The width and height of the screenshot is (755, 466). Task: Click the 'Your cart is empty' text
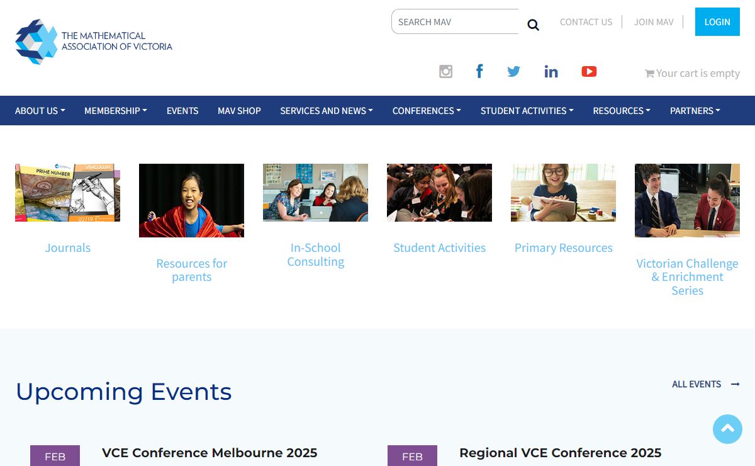(698, 74)
